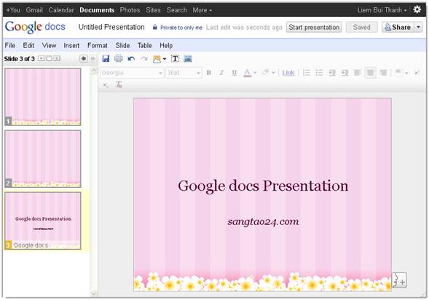Click the Share button
Screen dimensions: 429x300
point(398,27)
